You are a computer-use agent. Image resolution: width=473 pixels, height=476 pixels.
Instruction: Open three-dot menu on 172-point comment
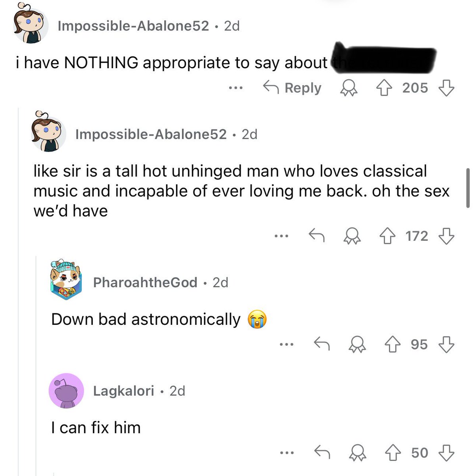[281, 236]
